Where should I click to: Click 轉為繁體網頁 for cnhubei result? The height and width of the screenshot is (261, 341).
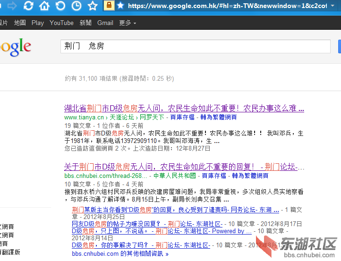pos(250,176)
